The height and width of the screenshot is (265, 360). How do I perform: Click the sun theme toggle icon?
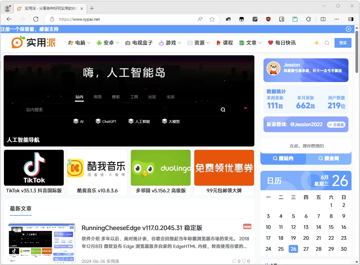pos(317,43)
